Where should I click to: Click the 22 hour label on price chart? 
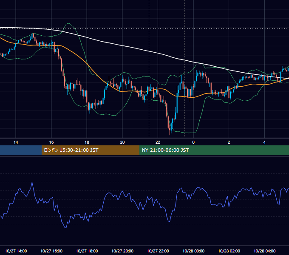(x=158, y=142)
